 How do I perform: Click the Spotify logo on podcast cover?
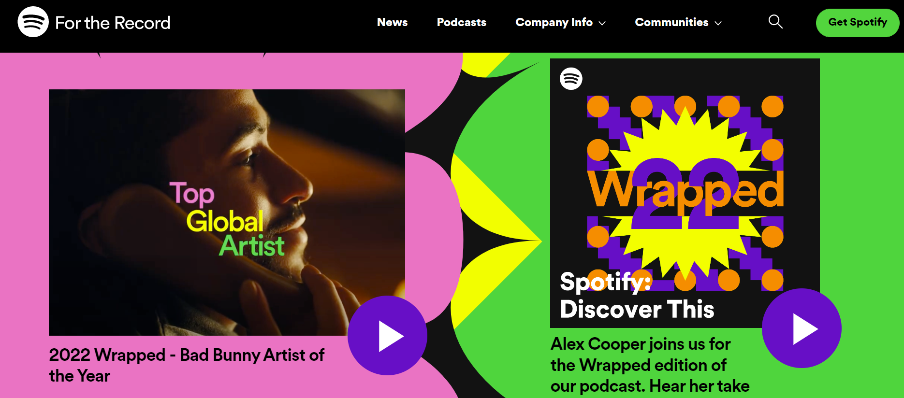571,78
